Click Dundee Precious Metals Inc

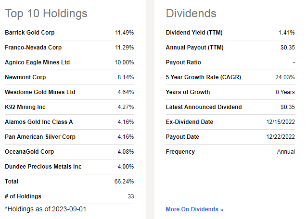tap(43, 167)
